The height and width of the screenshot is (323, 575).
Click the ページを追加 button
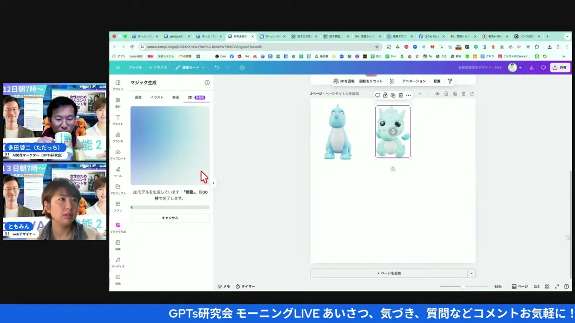click(x=389, y=273)
